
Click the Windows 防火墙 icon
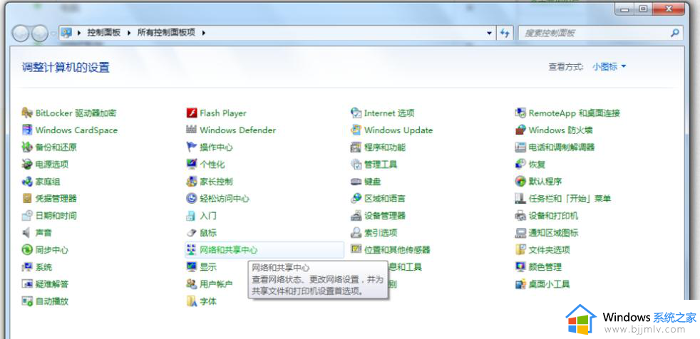click(521, 130)
